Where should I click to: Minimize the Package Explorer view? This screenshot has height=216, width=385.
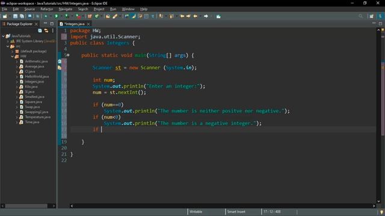pyautogui.click(x=45, y=23)
